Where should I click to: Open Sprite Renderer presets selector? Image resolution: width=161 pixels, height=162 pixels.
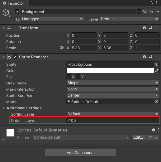(x=151, y=57)
